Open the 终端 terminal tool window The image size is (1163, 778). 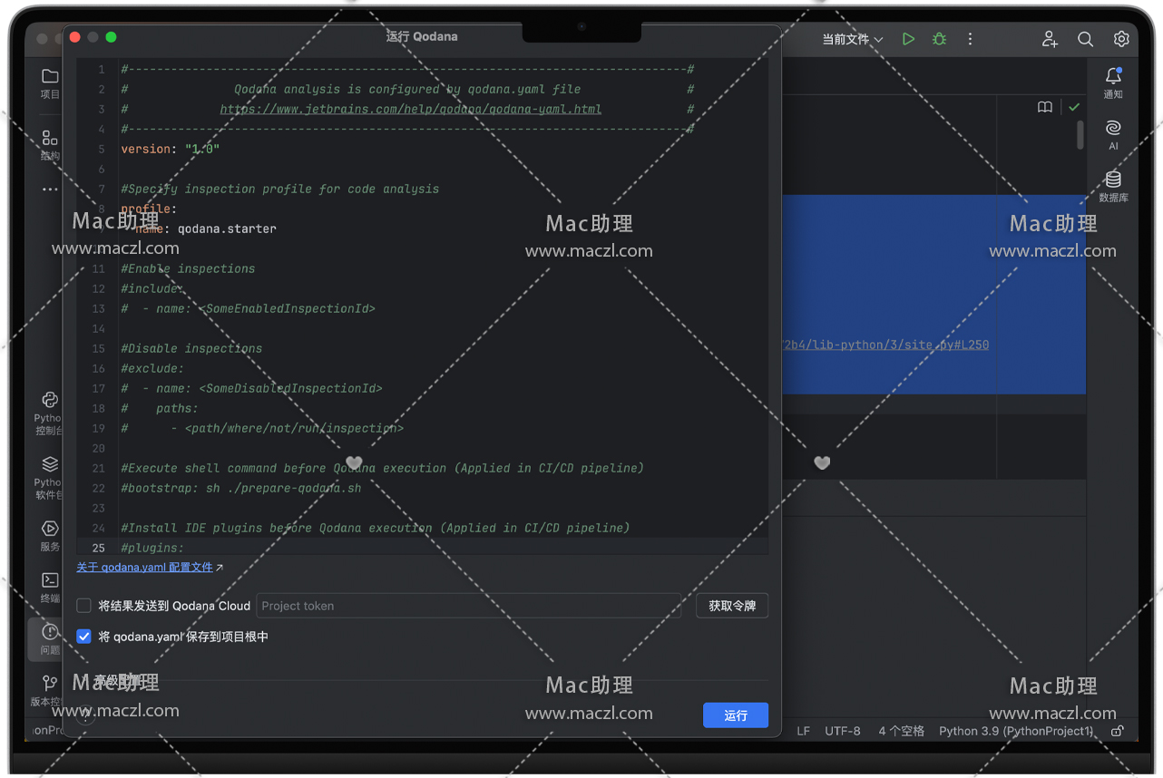click(50, 586)
